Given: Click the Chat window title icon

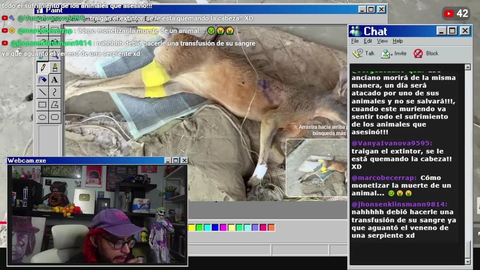Looking at the screenshot, I should [x=355, y=31].
